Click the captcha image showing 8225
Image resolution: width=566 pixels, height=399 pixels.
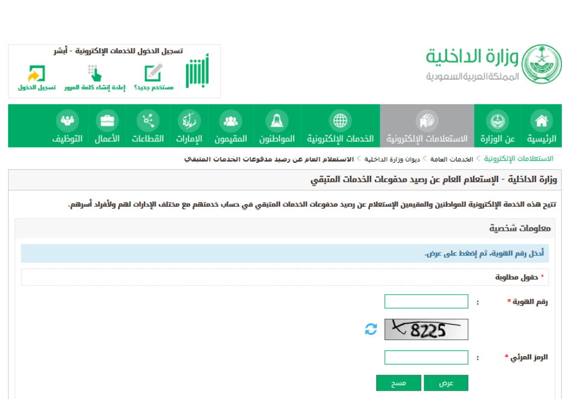point(427,329)
